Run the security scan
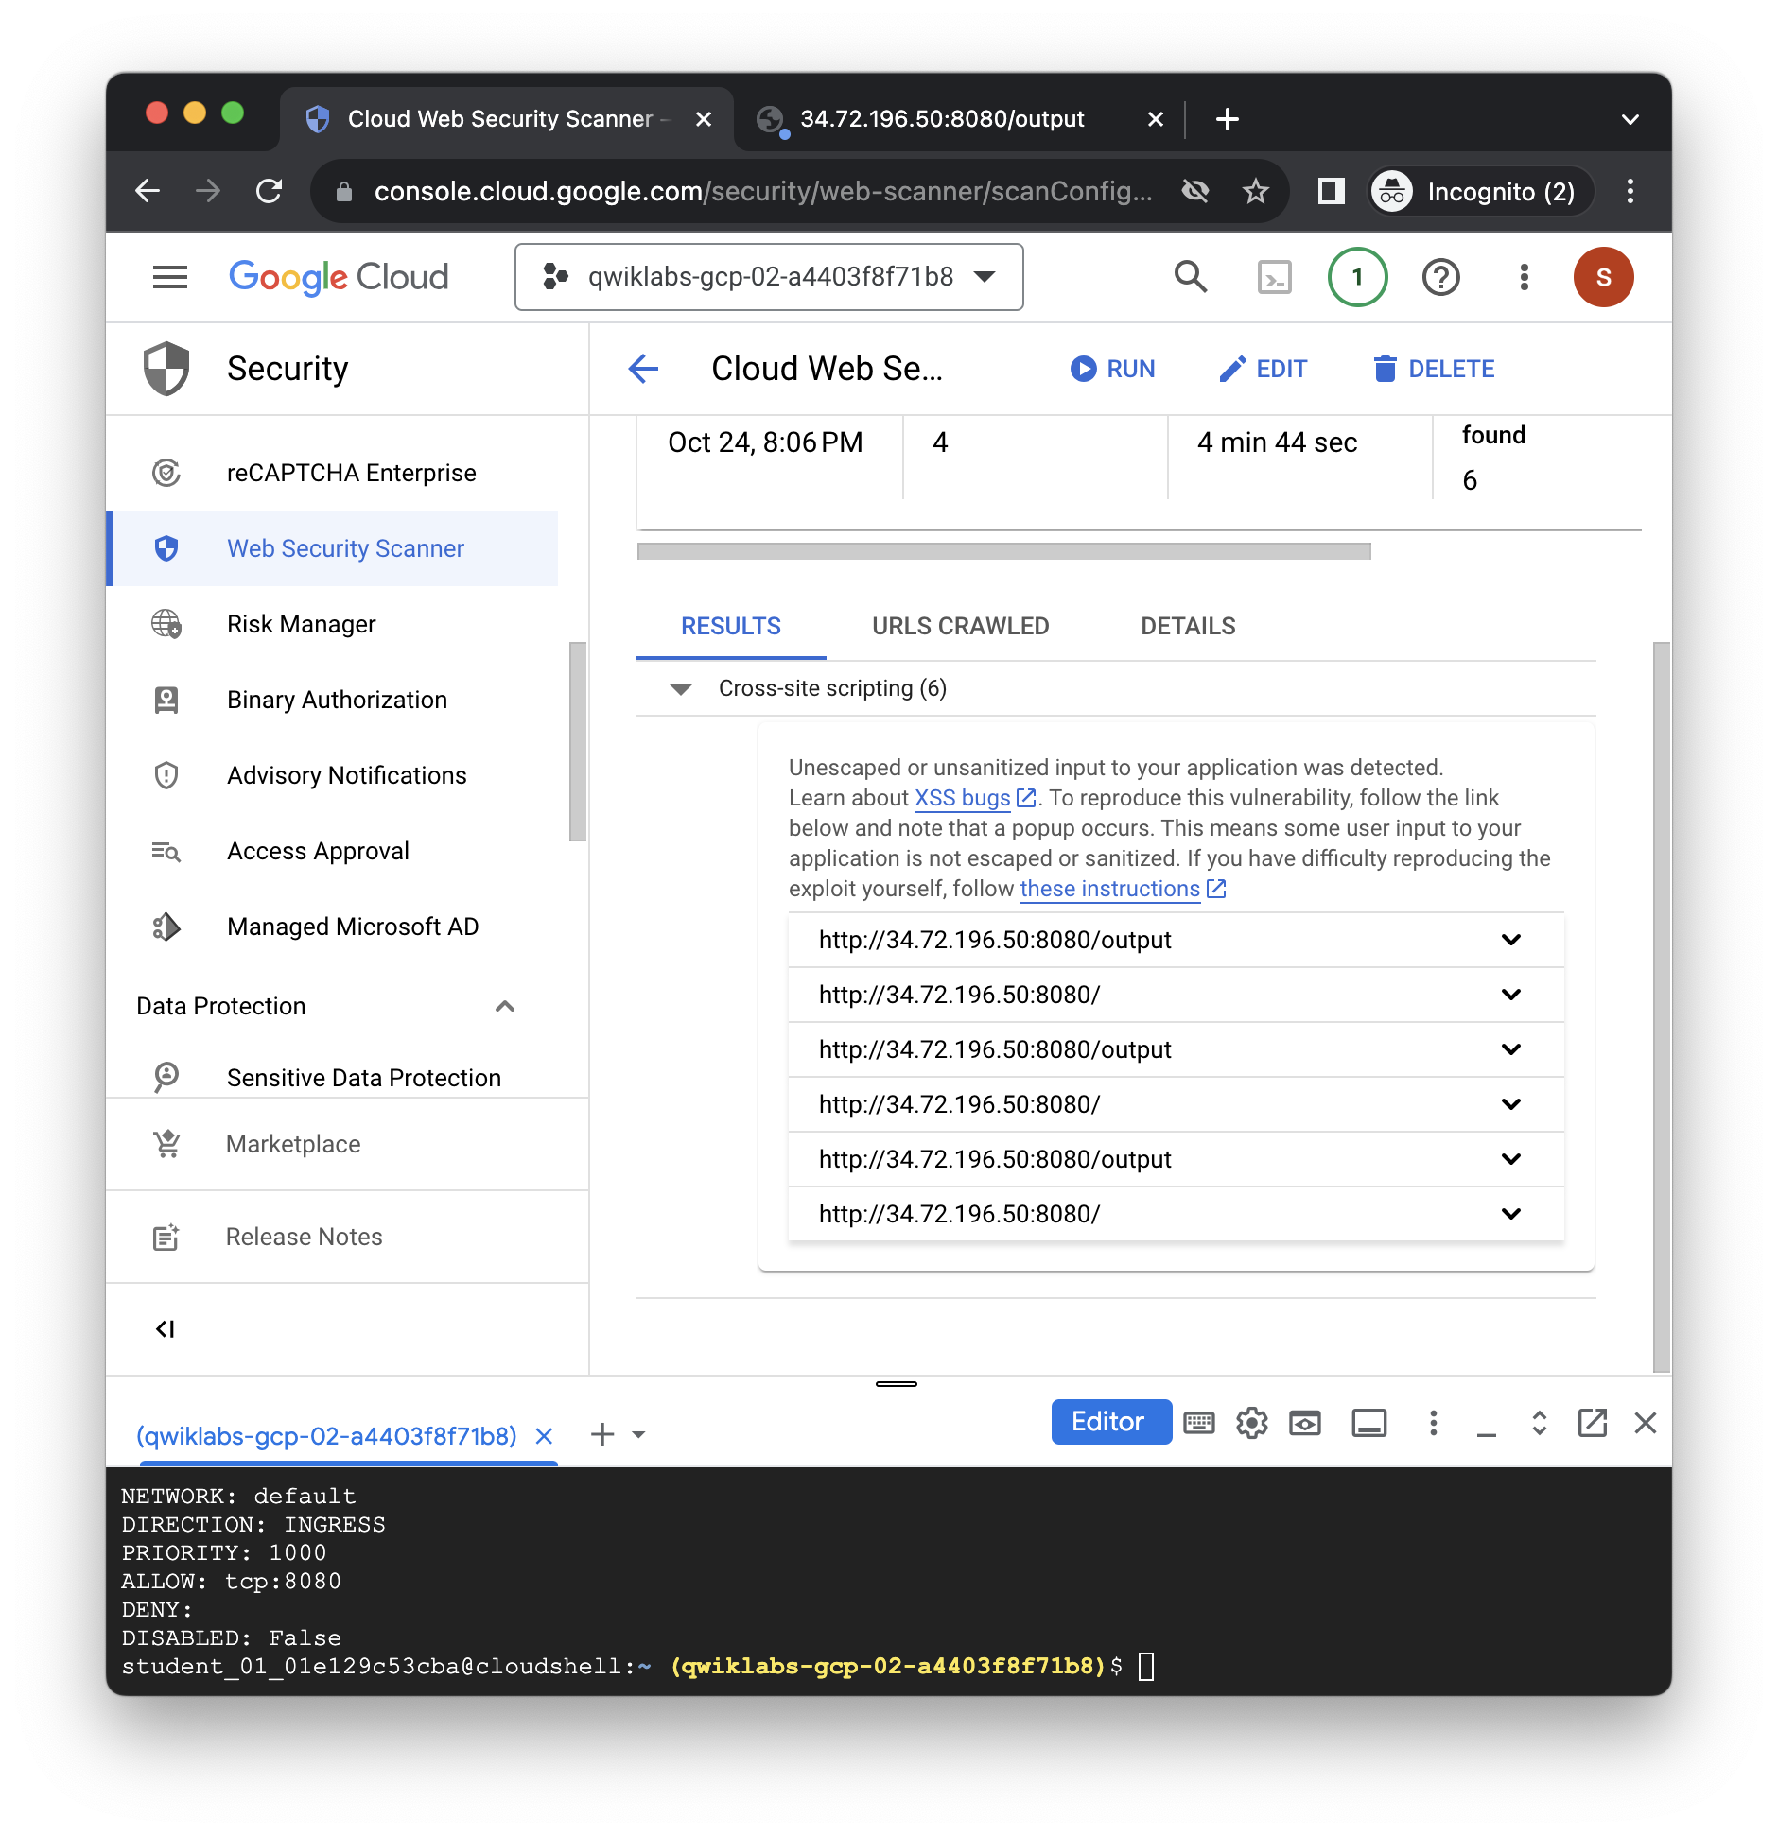Viewport: 1778px width, 1836px height. tap(1112, 369)
